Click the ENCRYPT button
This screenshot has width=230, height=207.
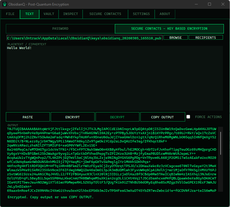(72, 117)
